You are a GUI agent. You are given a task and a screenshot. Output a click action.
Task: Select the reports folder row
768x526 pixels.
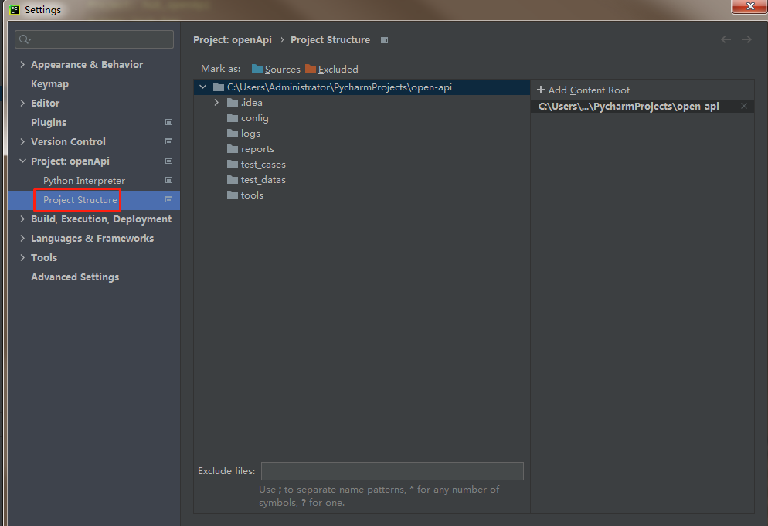point(362,149)
